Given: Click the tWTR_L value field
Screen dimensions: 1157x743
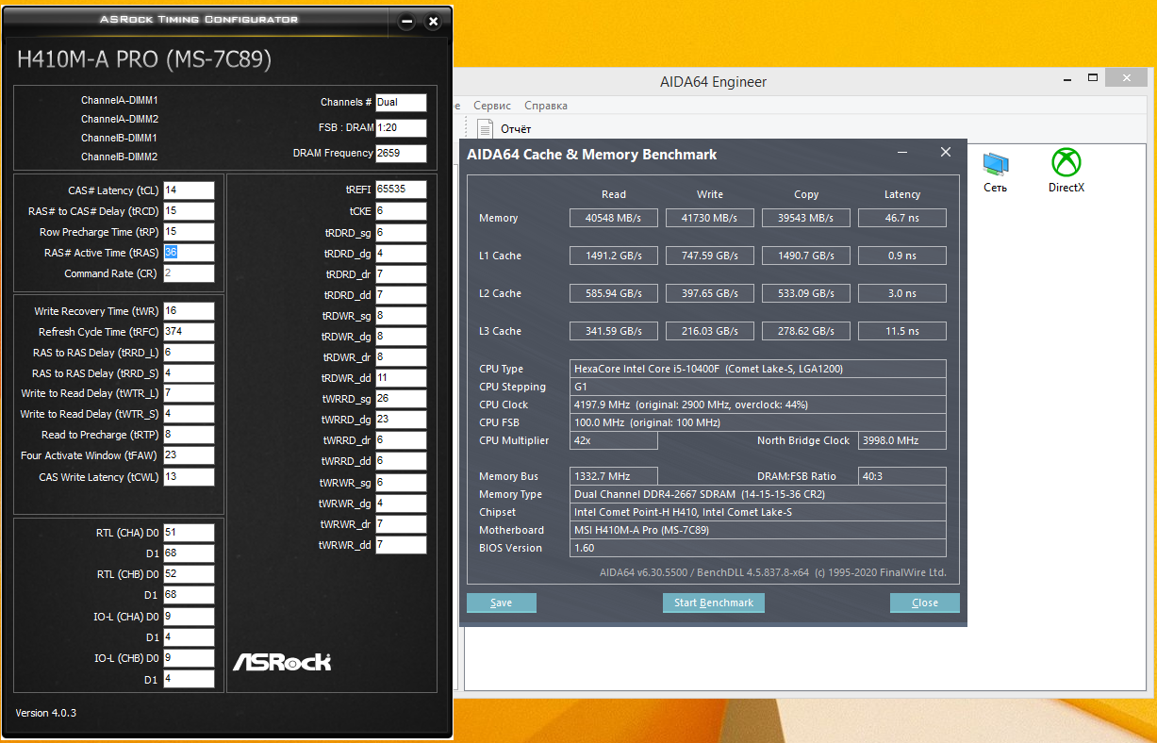Looking at the screenshot, I should [189, 393].
